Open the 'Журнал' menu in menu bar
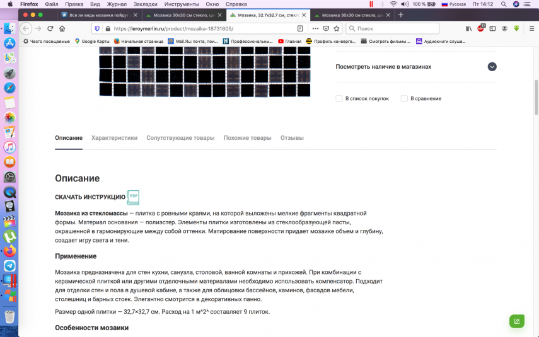This screenshot has width=539, height=337. [117, 4]
